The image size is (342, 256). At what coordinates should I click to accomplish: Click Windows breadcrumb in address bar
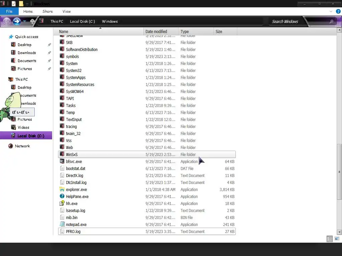tap(110, 21)
